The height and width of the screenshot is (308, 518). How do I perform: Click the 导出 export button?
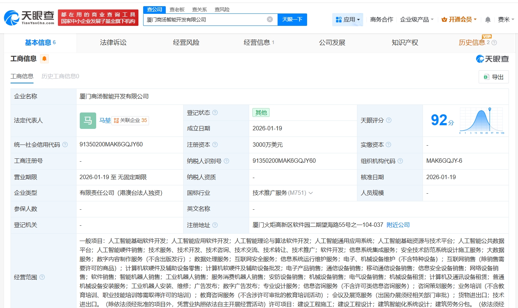point(494,77)
